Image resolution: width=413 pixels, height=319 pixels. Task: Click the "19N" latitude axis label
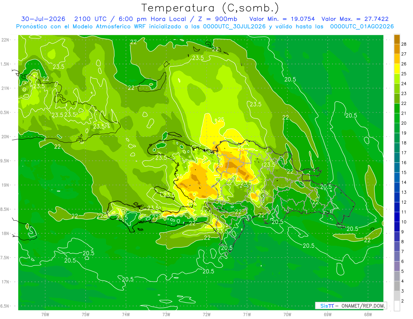(6, 185)
